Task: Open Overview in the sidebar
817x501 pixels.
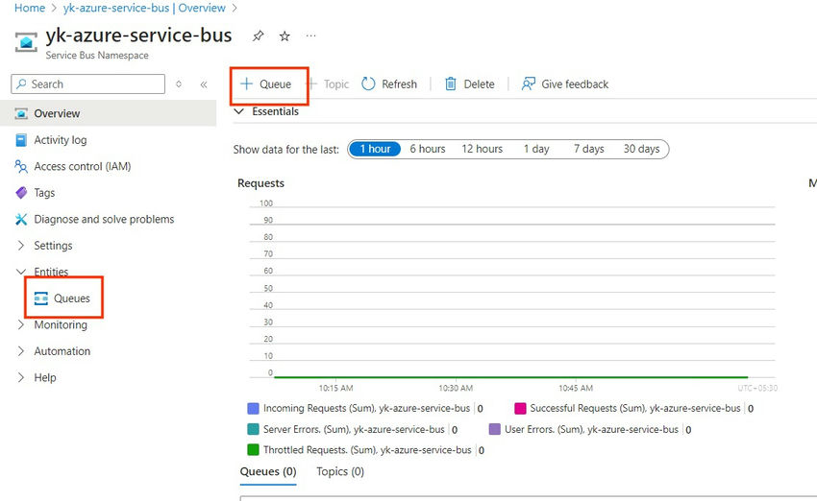Action: [57, 113]
